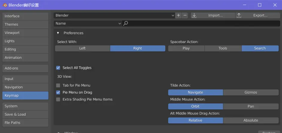Switch to the Themes tab
The image size is (282, 133).
pyautogui.click(x=25, y=25)
